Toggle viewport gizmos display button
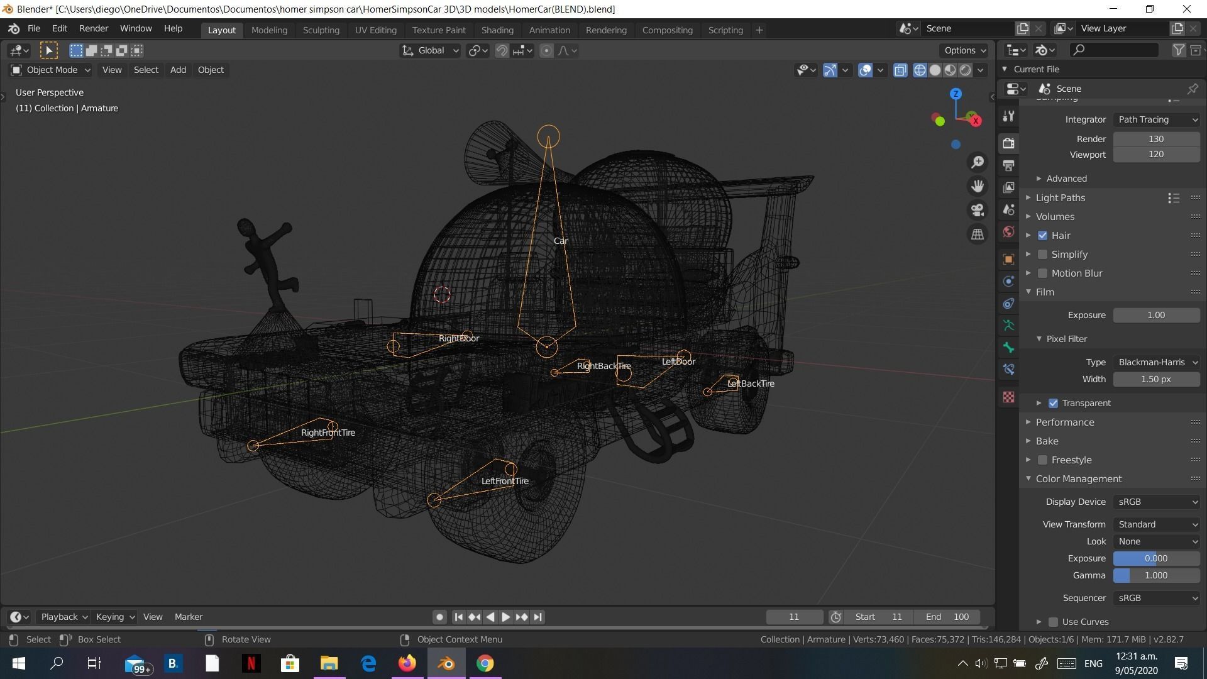 830,70
